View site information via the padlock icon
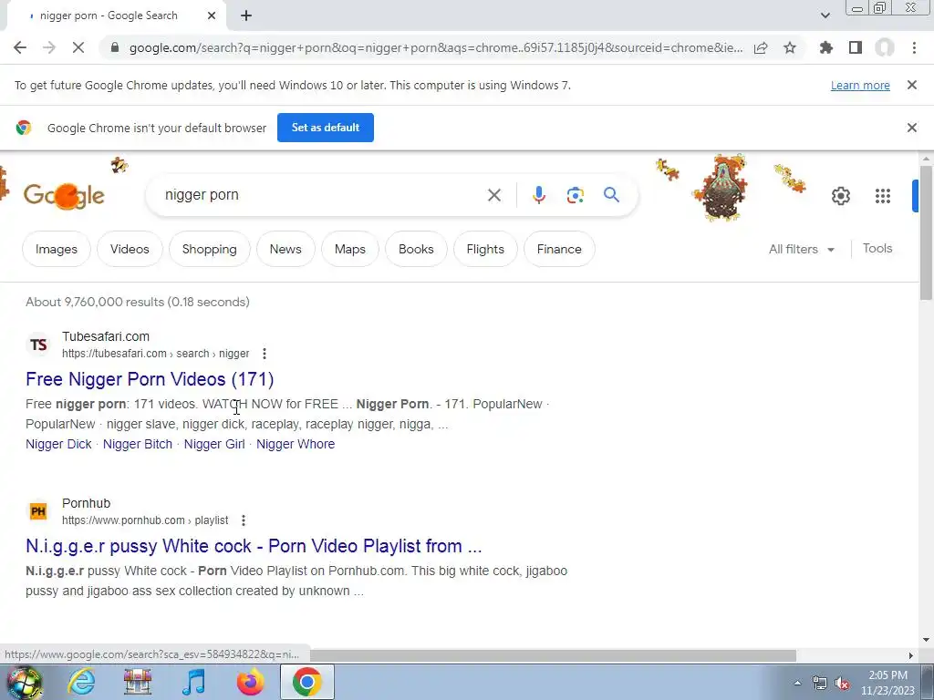 (x=115, y=47)
